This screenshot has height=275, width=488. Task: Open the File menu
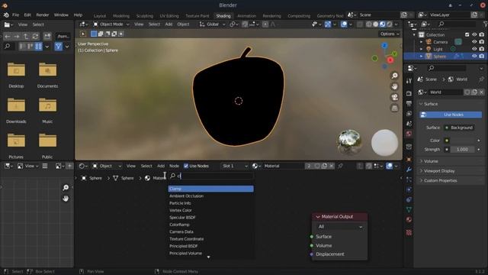[x=15, y=15]
